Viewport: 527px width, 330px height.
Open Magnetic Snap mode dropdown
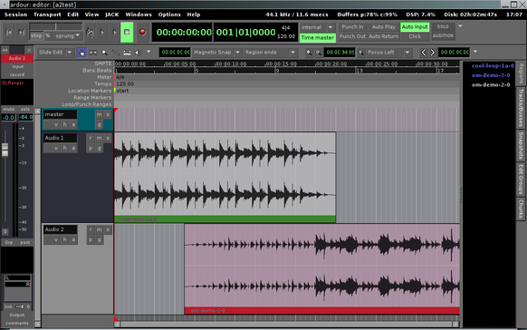(x=216, y=53)
